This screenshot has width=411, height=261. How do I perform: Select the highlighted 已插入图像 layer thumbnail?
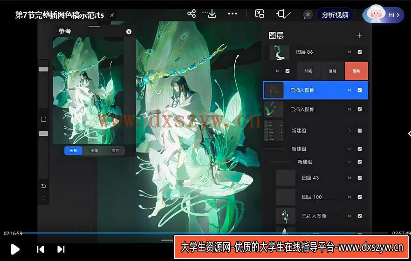pyautogui.click(x=274, y=90)
